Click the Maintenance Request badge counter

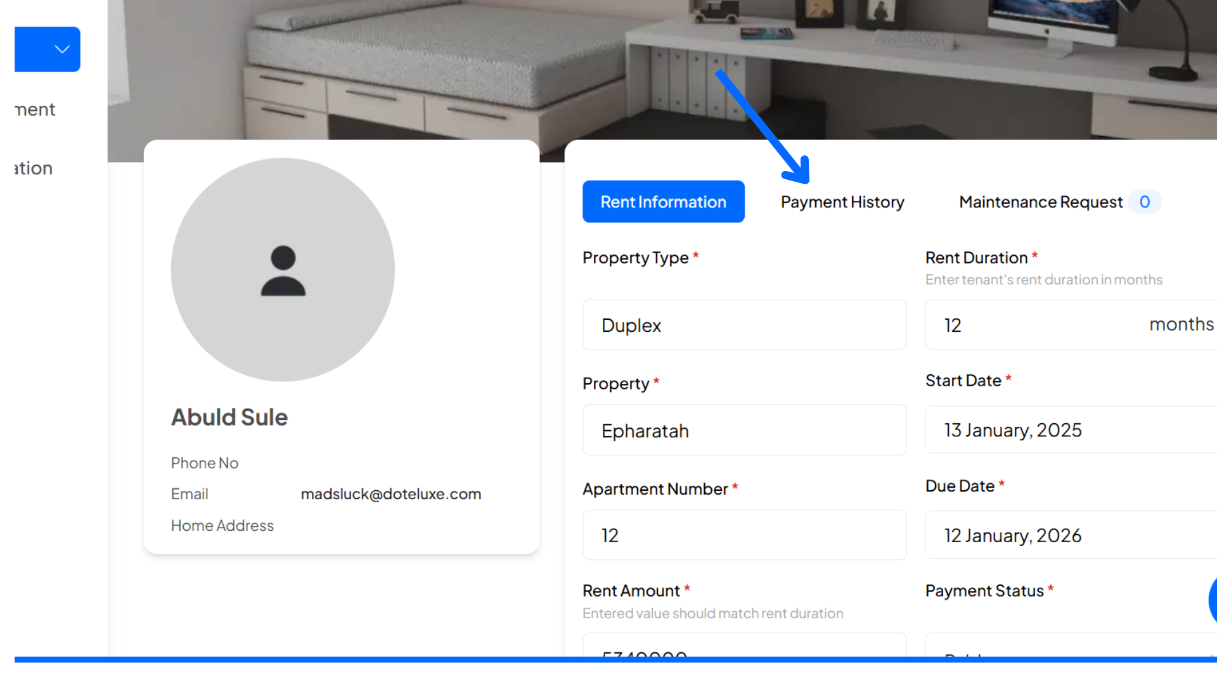tap(1144, 201)
